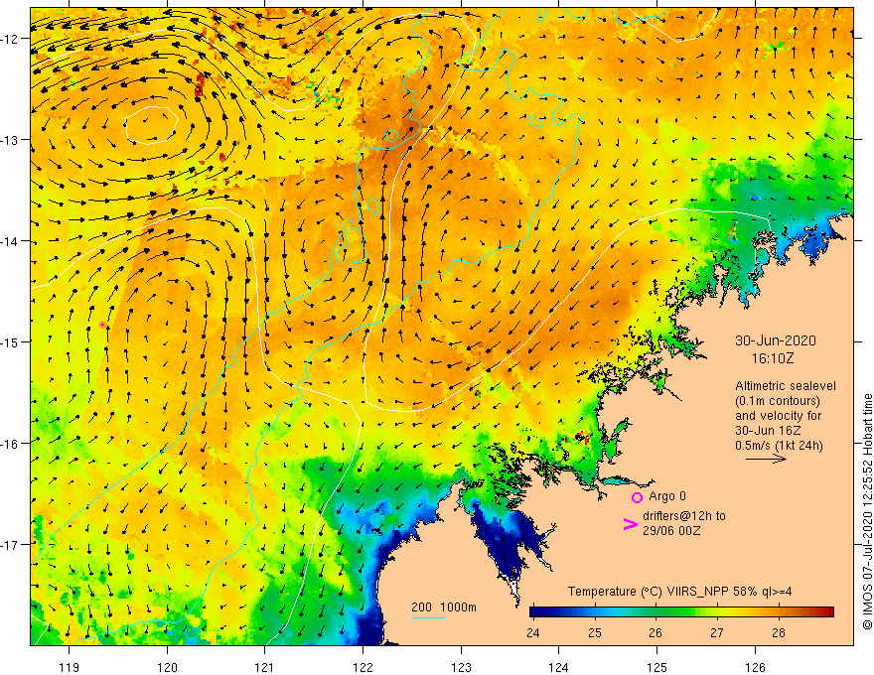This screenshot has height=675, width=874.
Task: Click the '16:10Z' time label
Action: click(x=773, y=358)
